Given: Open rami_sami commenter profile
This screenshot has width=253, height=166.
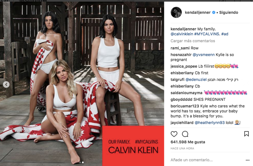Looking at the screenshot, I should tap(180, 48).
